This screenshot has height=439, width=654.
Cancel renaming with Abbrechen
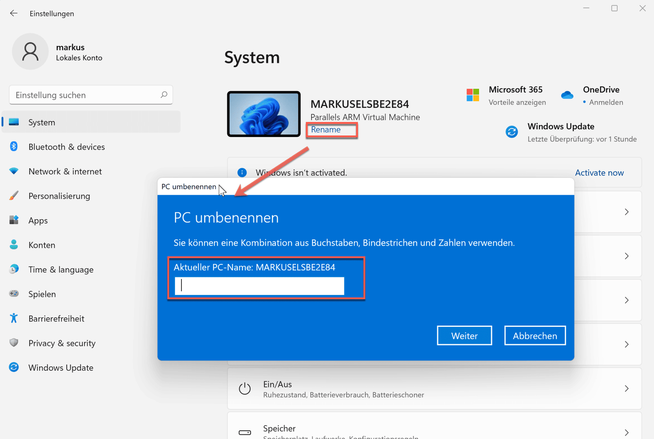click(x=535, y=335)
